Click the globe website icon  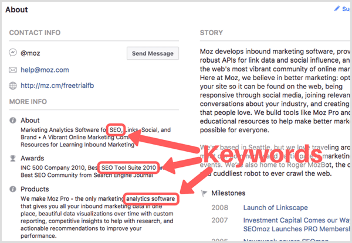(13, 85)
